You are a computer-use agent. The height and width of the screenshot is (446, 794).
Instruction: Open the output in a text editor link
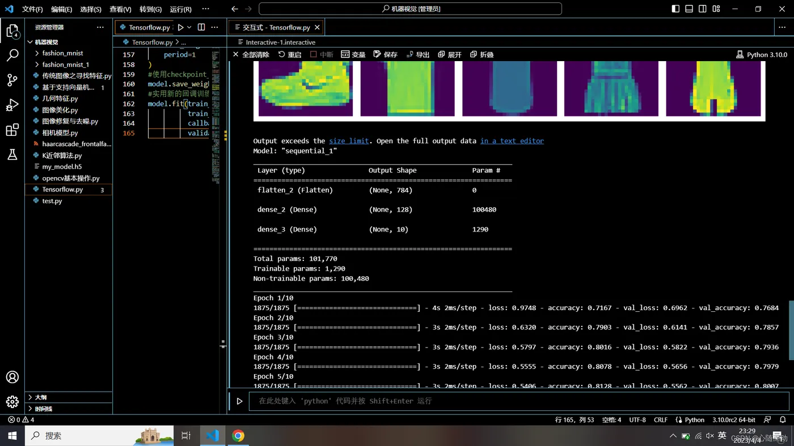pyautogui.click(x=512, y=141)
